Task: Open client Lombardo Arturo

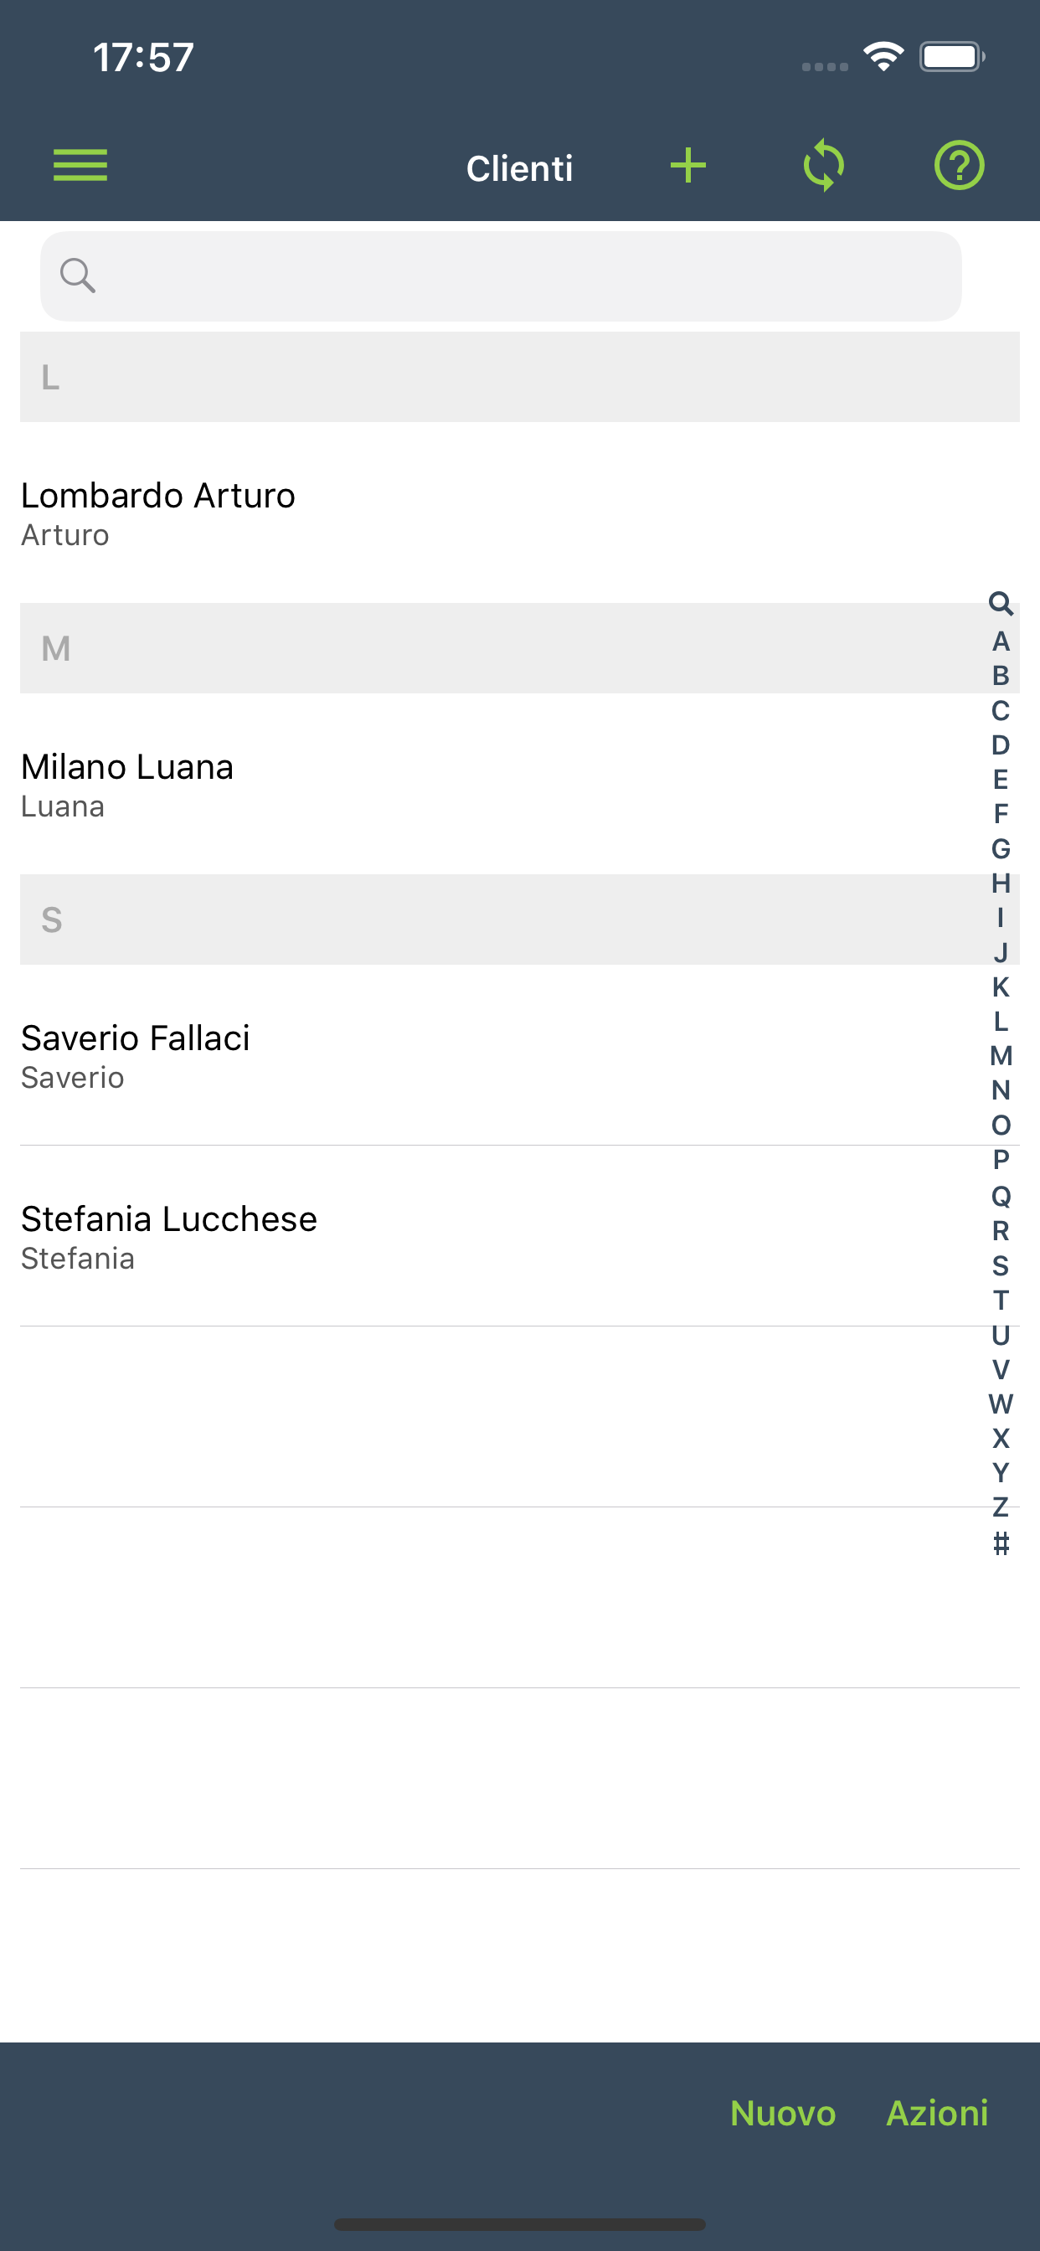Action: coord(157,512)
